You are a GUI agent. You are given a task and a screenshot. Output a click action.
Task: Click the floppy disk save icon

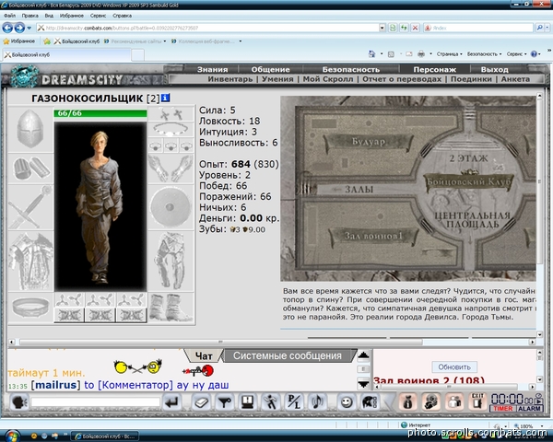tap(248, 402)
